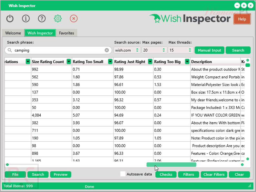The image size is (256, 192).
Task: Click the horizontal scrollbar thumb
Action: 172,165
